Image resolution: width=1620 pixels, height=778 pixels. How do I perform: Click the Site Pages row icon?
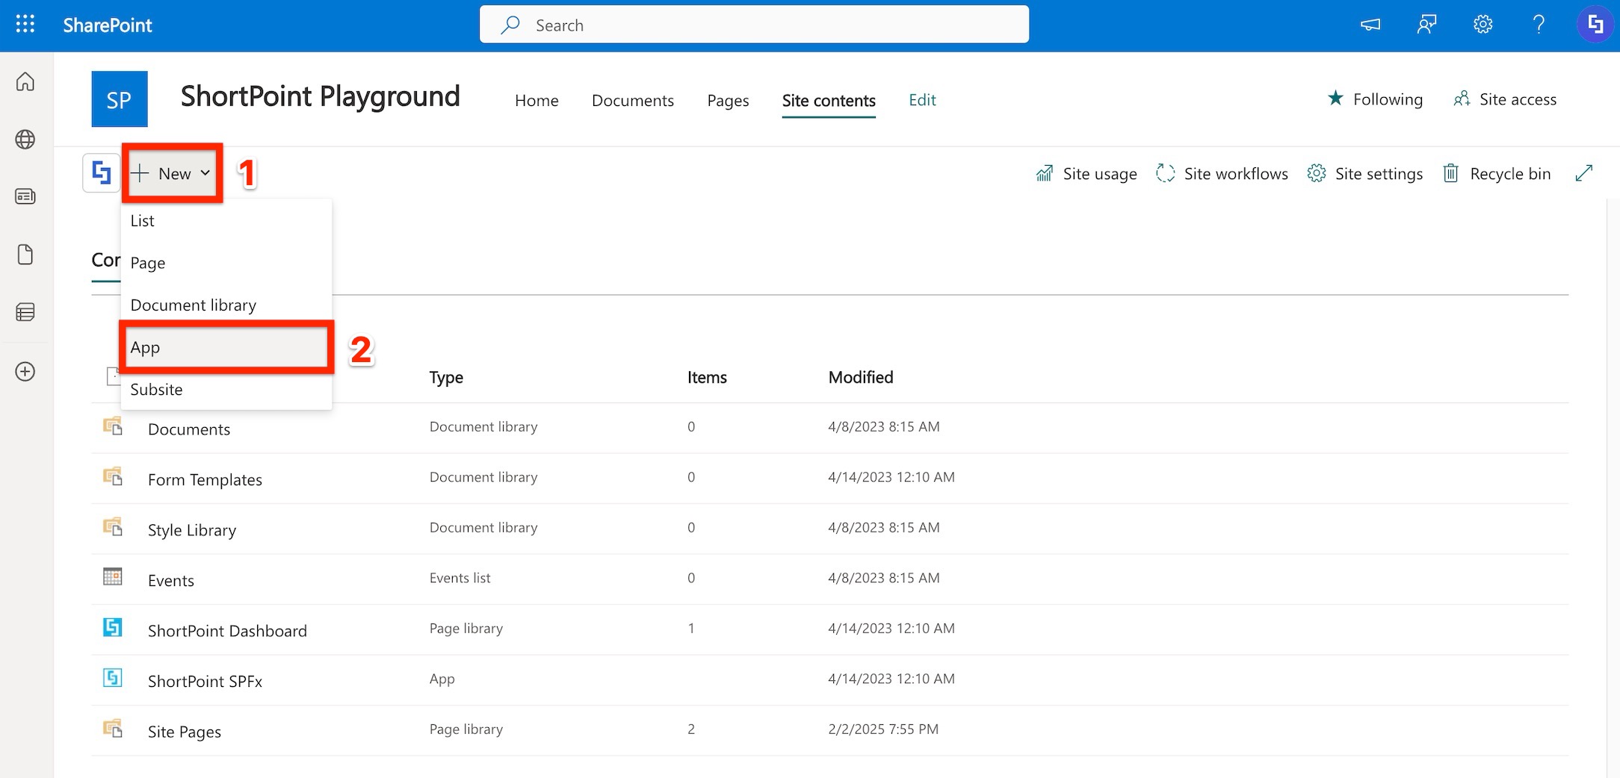click(113, 728)
